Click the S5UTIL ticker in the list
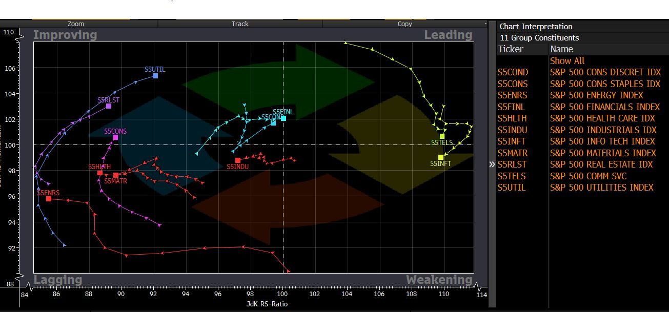 click(x=512, y=188)
